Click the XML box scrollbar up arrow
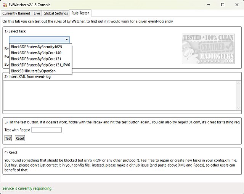 tap(238, 84)
